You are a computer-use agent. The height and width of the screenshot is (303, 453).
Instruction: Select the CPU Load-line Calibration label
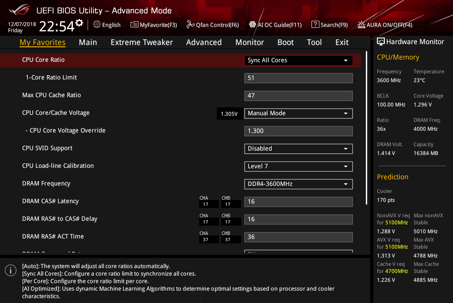click(x=58, y=166)
